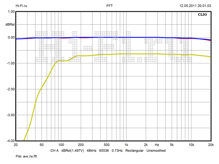Click the 65536 FFT size text
219x164 pixels.
[x=104, y=150]
